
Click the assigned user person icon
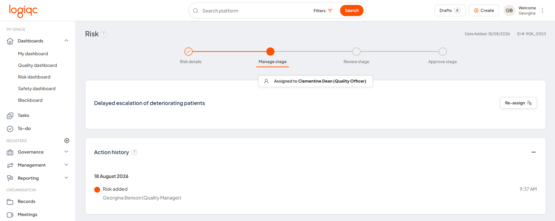tap(266, 81)
